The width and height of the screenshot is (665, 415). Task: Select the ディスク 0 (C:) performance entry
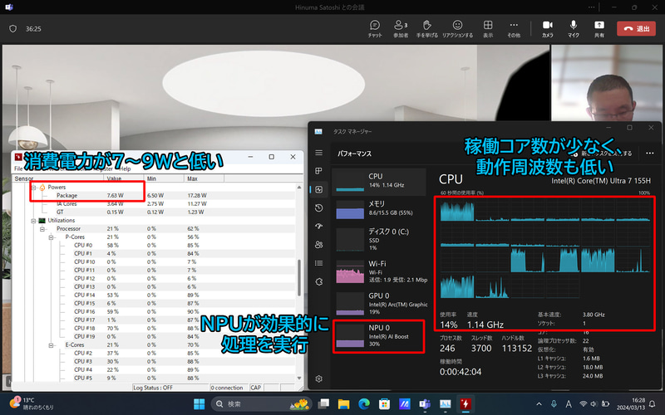tap(379, 240)
